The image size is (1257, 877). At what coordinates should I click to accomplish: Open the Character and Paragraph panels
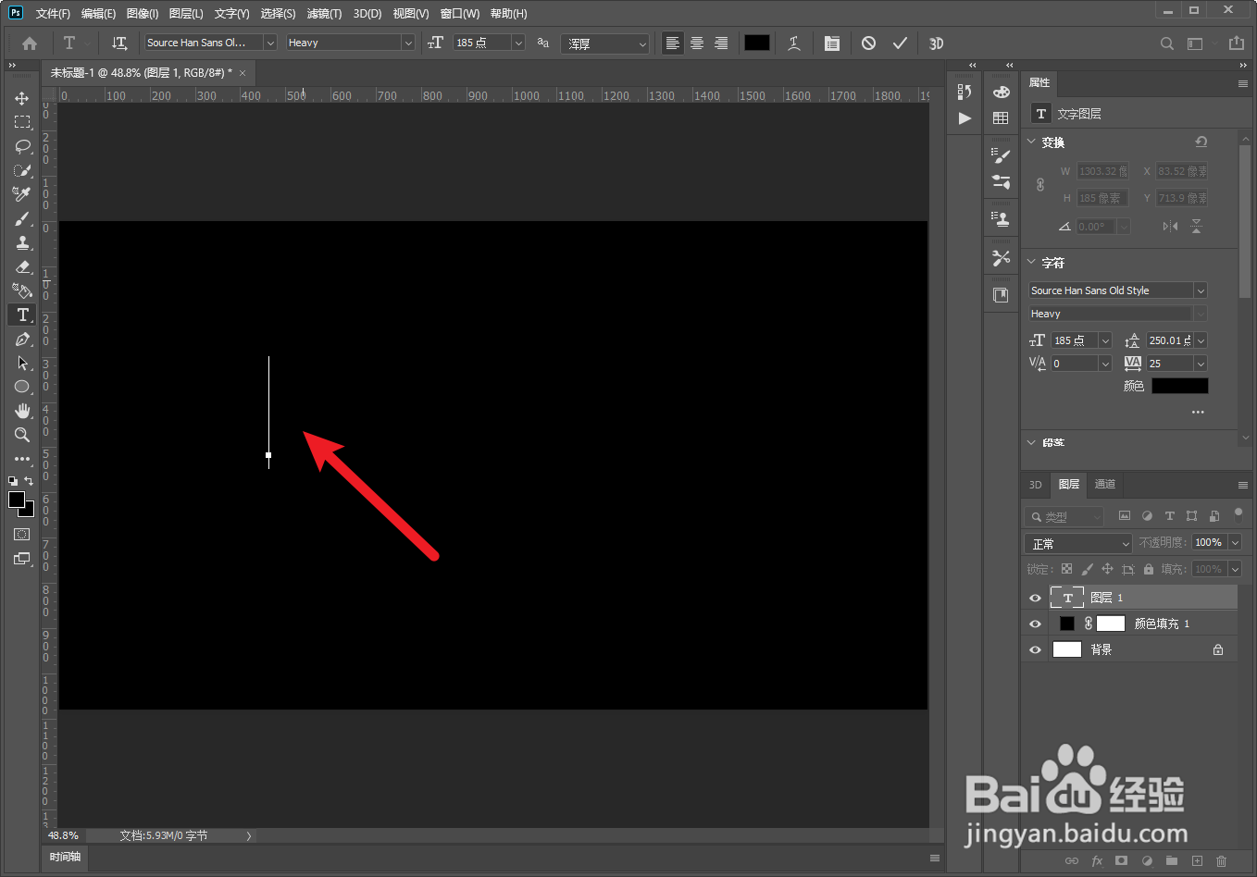[832, 43]
